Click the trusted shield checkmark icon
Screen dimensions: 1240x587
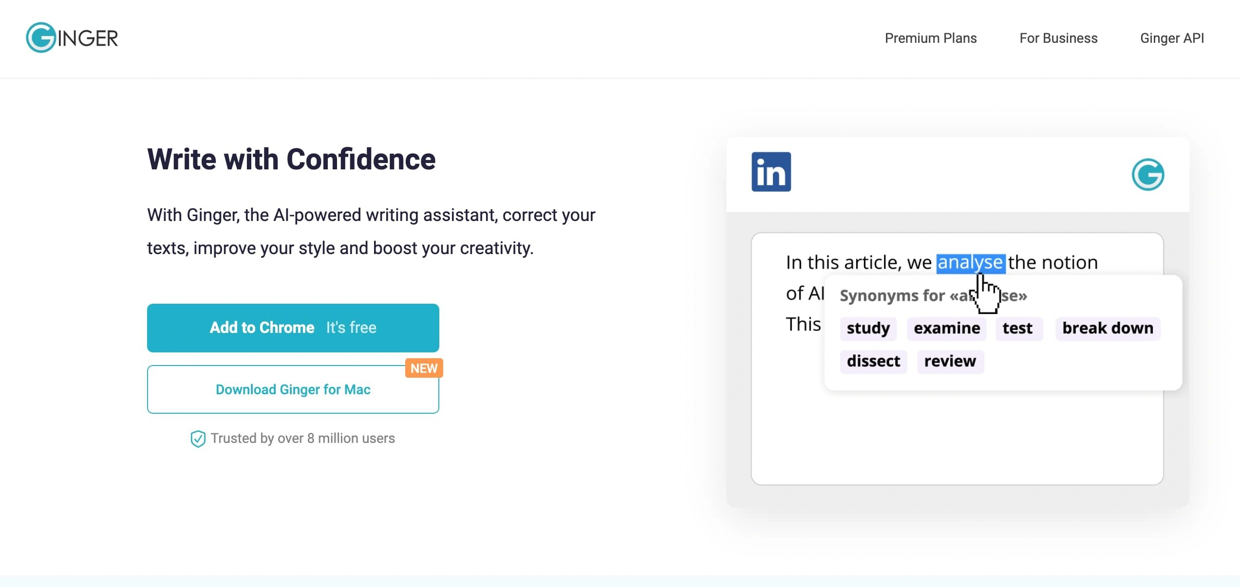198,439
